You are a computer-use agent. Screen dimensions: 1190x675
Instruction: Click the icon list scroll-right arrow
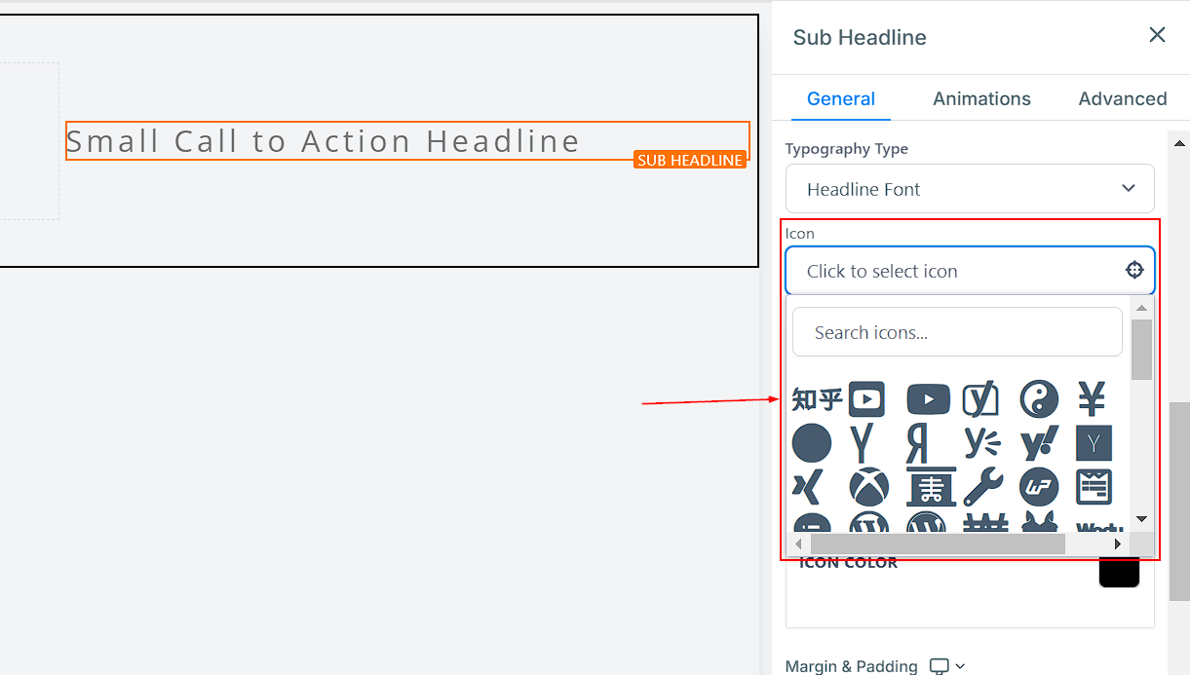(1117, 544)
